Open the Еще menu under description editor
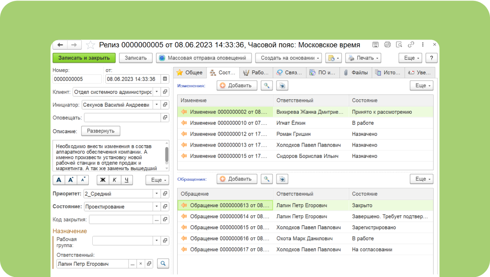This screenshot has height=277, width=490. click(157, 180)
